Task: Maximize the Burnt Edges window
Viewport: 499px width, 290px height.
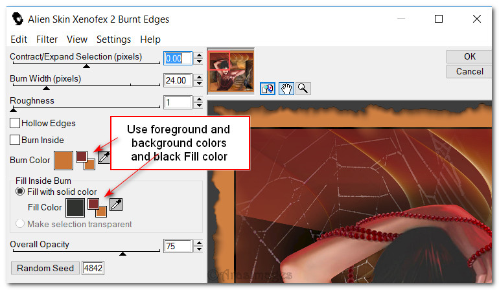Action: coord(439,19)
